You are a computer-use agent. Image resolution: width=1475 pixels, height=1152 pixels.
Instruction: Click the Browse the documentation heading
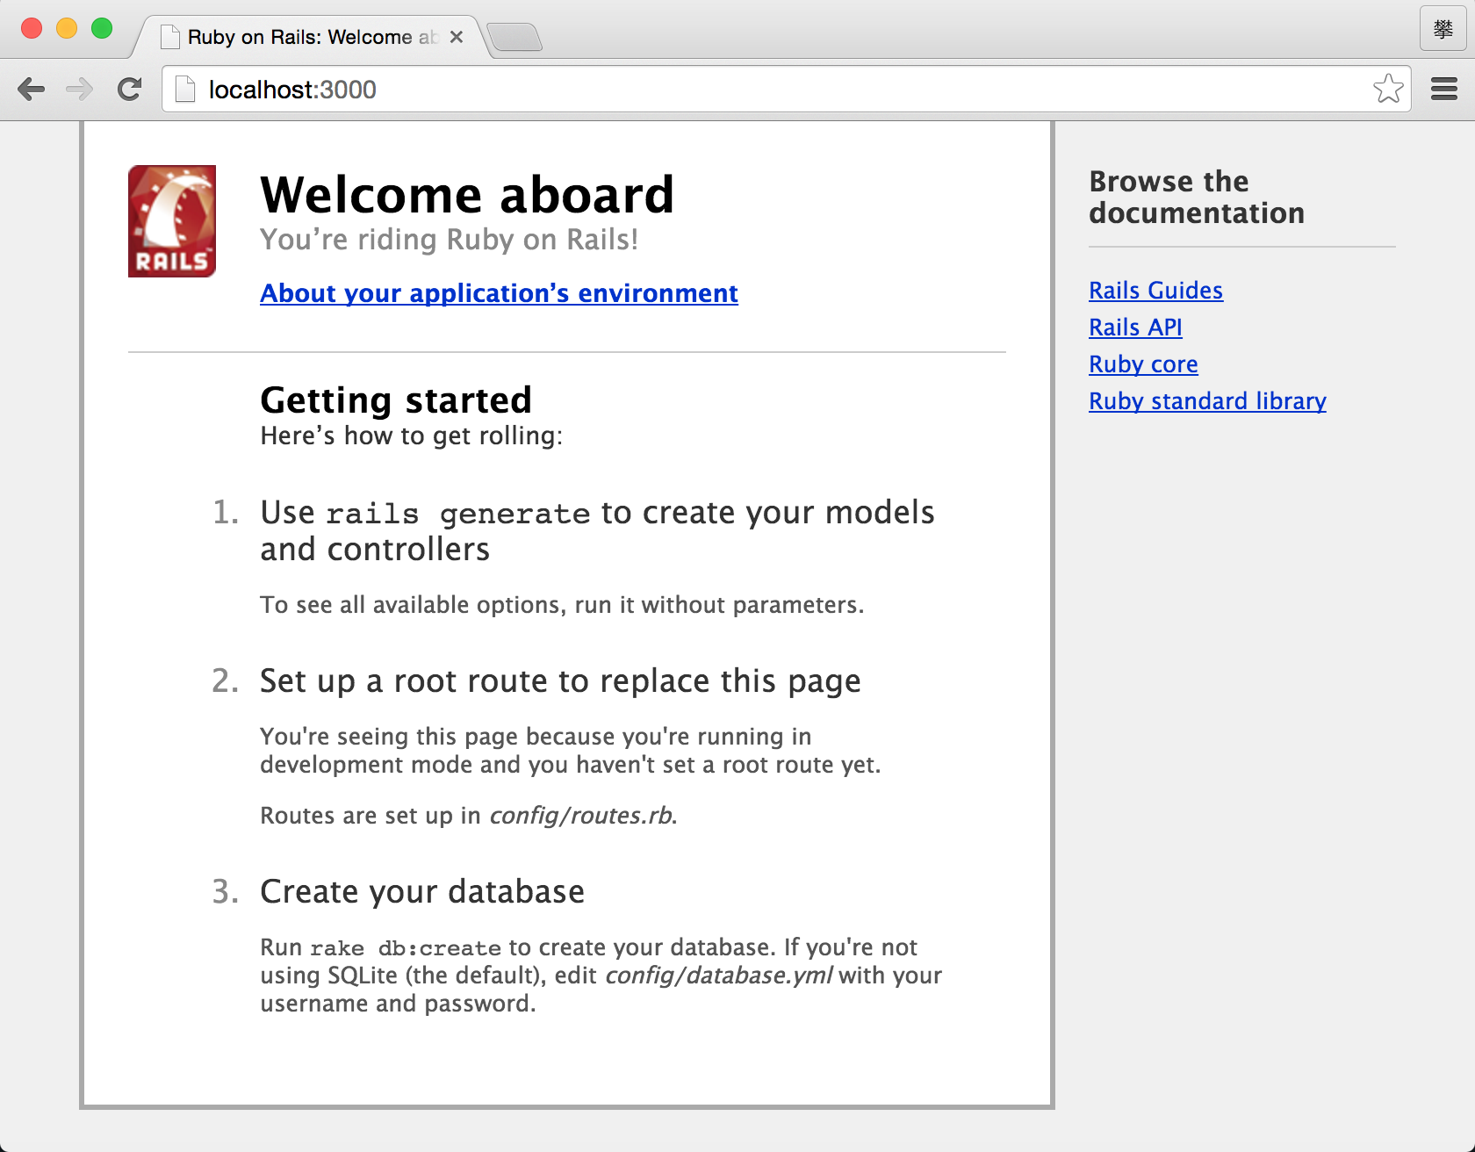point(1197,197)
